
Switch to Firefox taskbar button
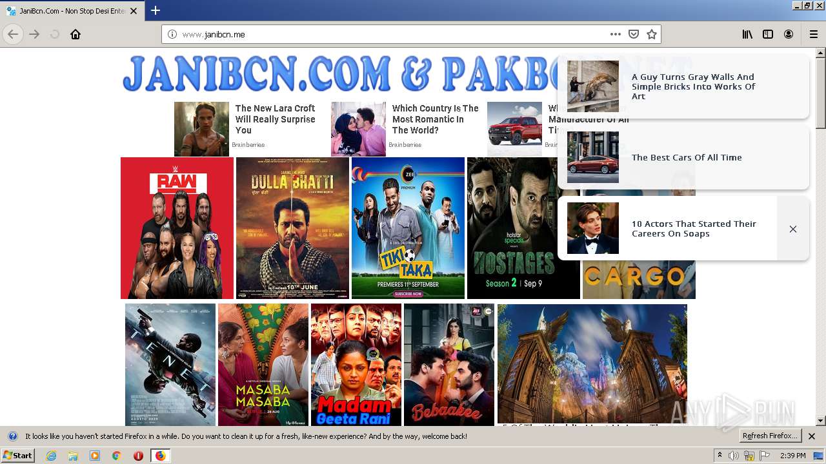pos(160,456)
